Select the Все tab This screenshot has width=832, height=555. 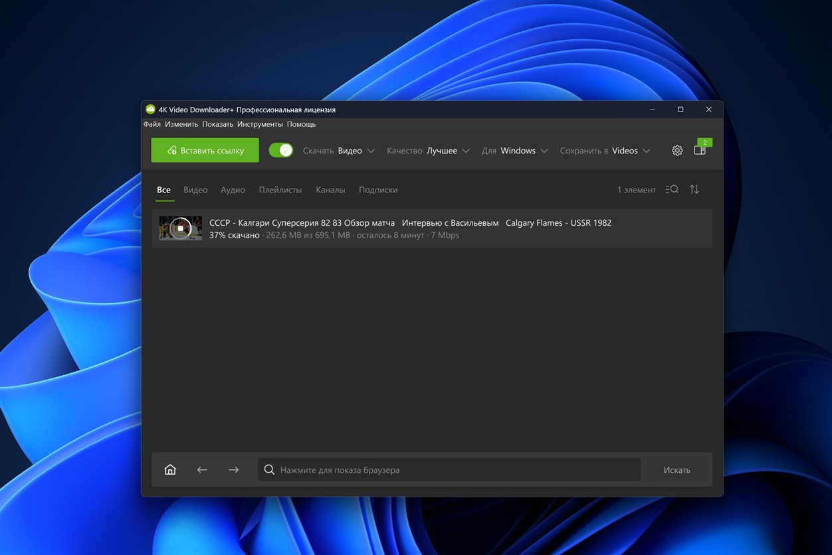(164, 190)
